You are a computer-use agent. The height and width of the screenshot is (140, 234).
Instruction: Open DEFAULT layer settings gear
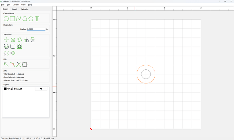41,89
